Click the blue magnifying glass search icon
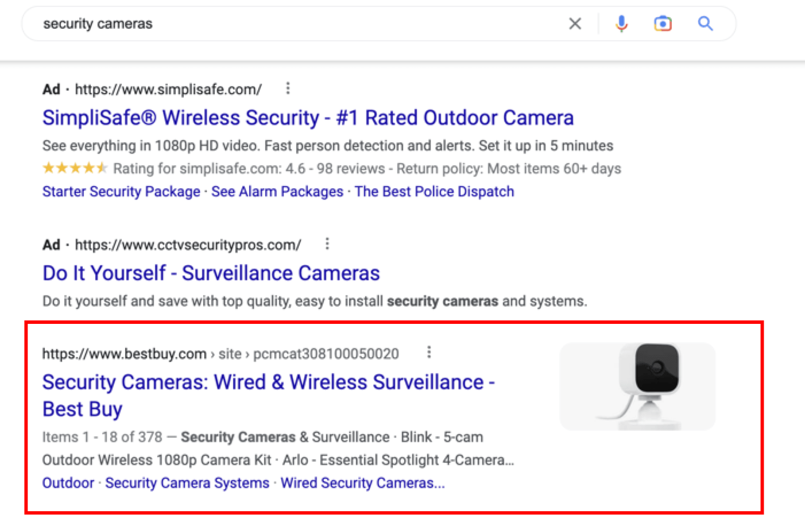Screen dimensions: 805x526 [x=705, y=24]
